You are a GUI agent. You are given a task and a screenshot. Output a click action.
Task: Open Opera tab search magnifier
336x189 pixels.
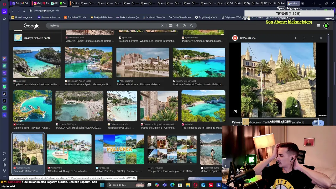[314, 3]
